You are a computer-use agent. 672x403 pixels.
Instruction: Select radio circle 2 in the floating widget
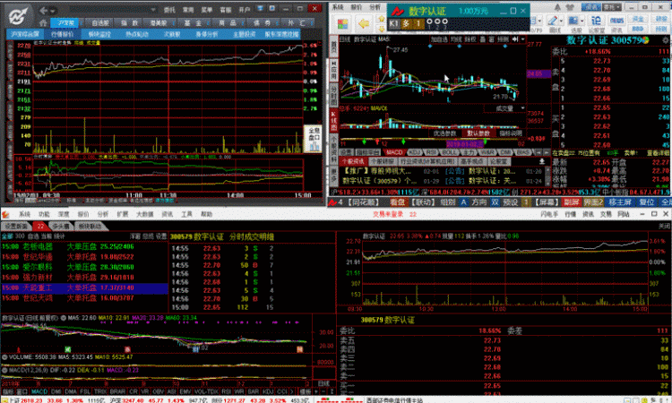[437, 21]
